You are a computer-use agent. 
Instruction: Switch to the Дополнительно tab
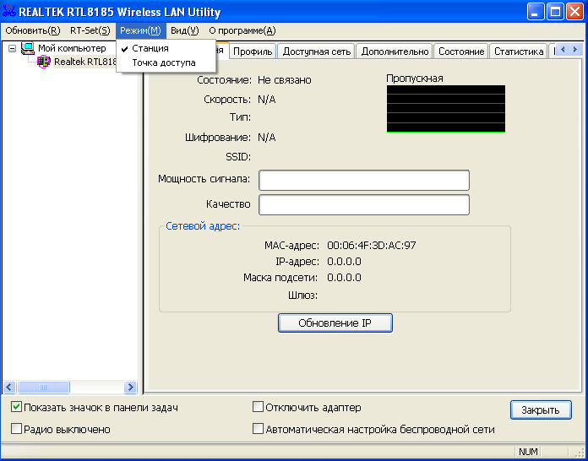395,52
